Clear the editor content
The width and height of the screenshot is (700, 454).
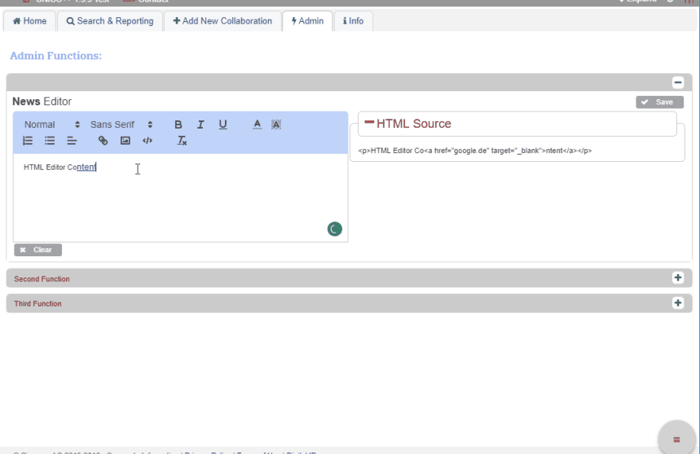pos(38,250)
